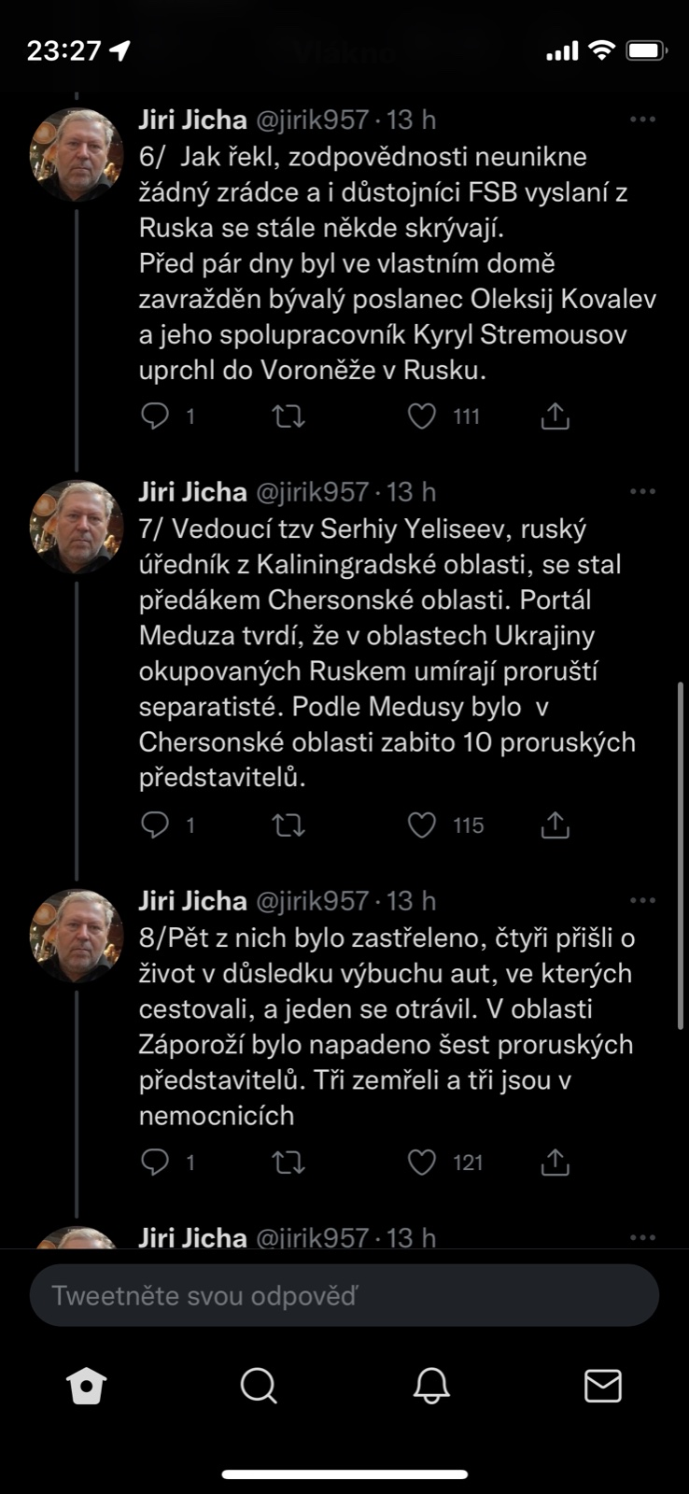The image size is (689, 1494).
Task: Like tweet 8/ with 121 likes
Action: [422, 1163]
